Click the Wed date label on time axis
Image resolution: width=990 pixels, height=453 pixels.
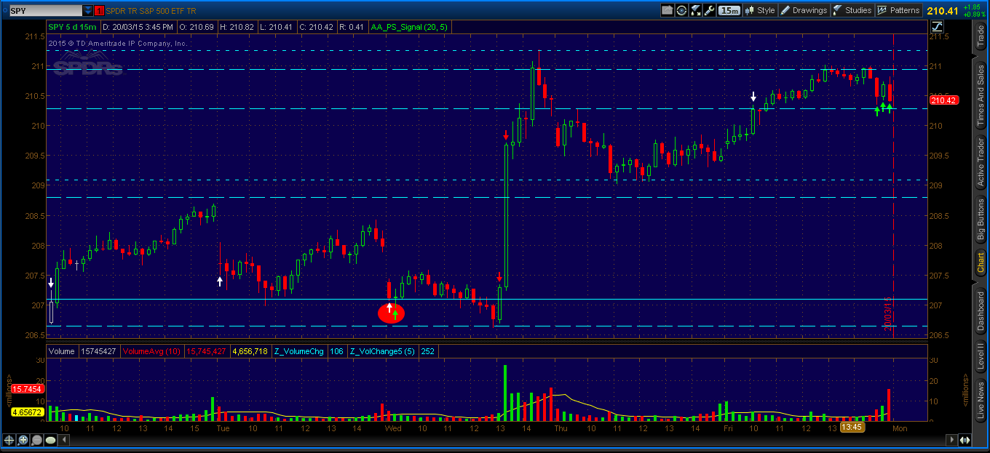393,428
